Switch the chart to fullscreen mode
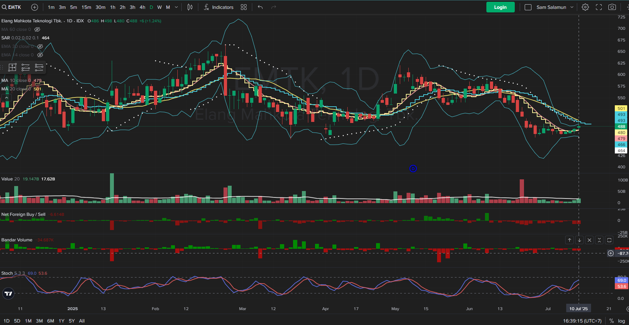This screenshot has height=325, width=629. point(599,7)
